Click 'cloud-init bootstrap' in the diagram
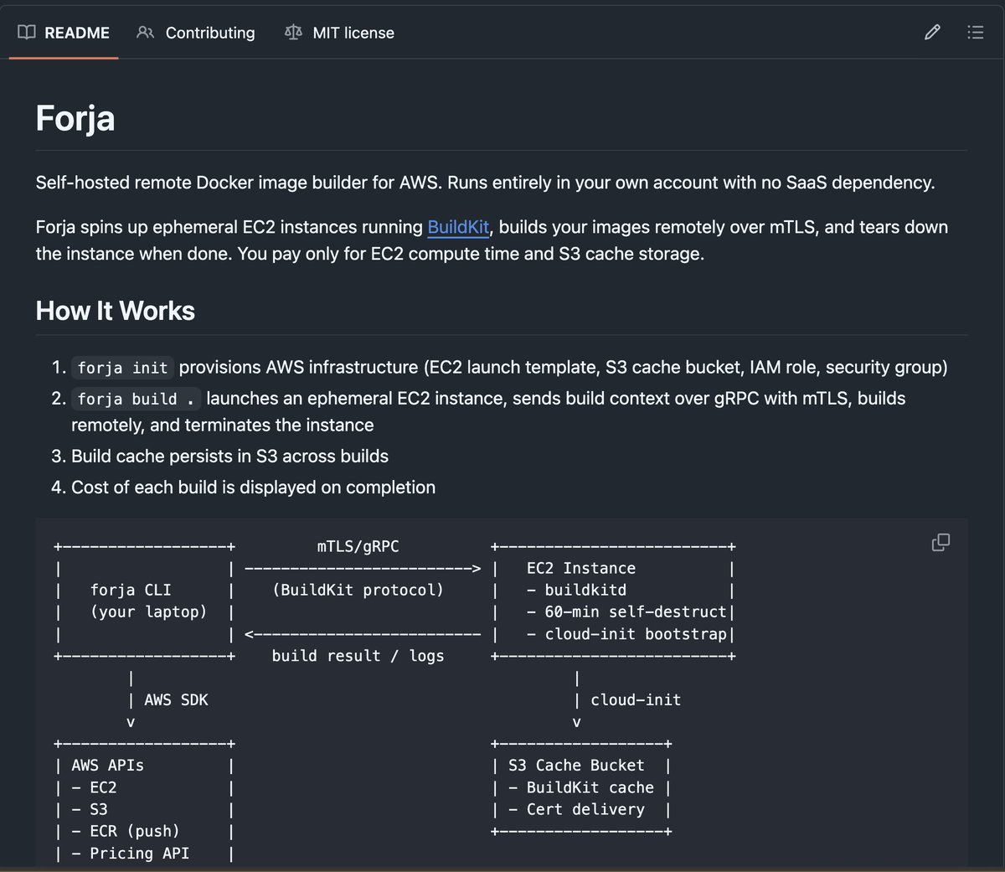 tap(636, 634)
